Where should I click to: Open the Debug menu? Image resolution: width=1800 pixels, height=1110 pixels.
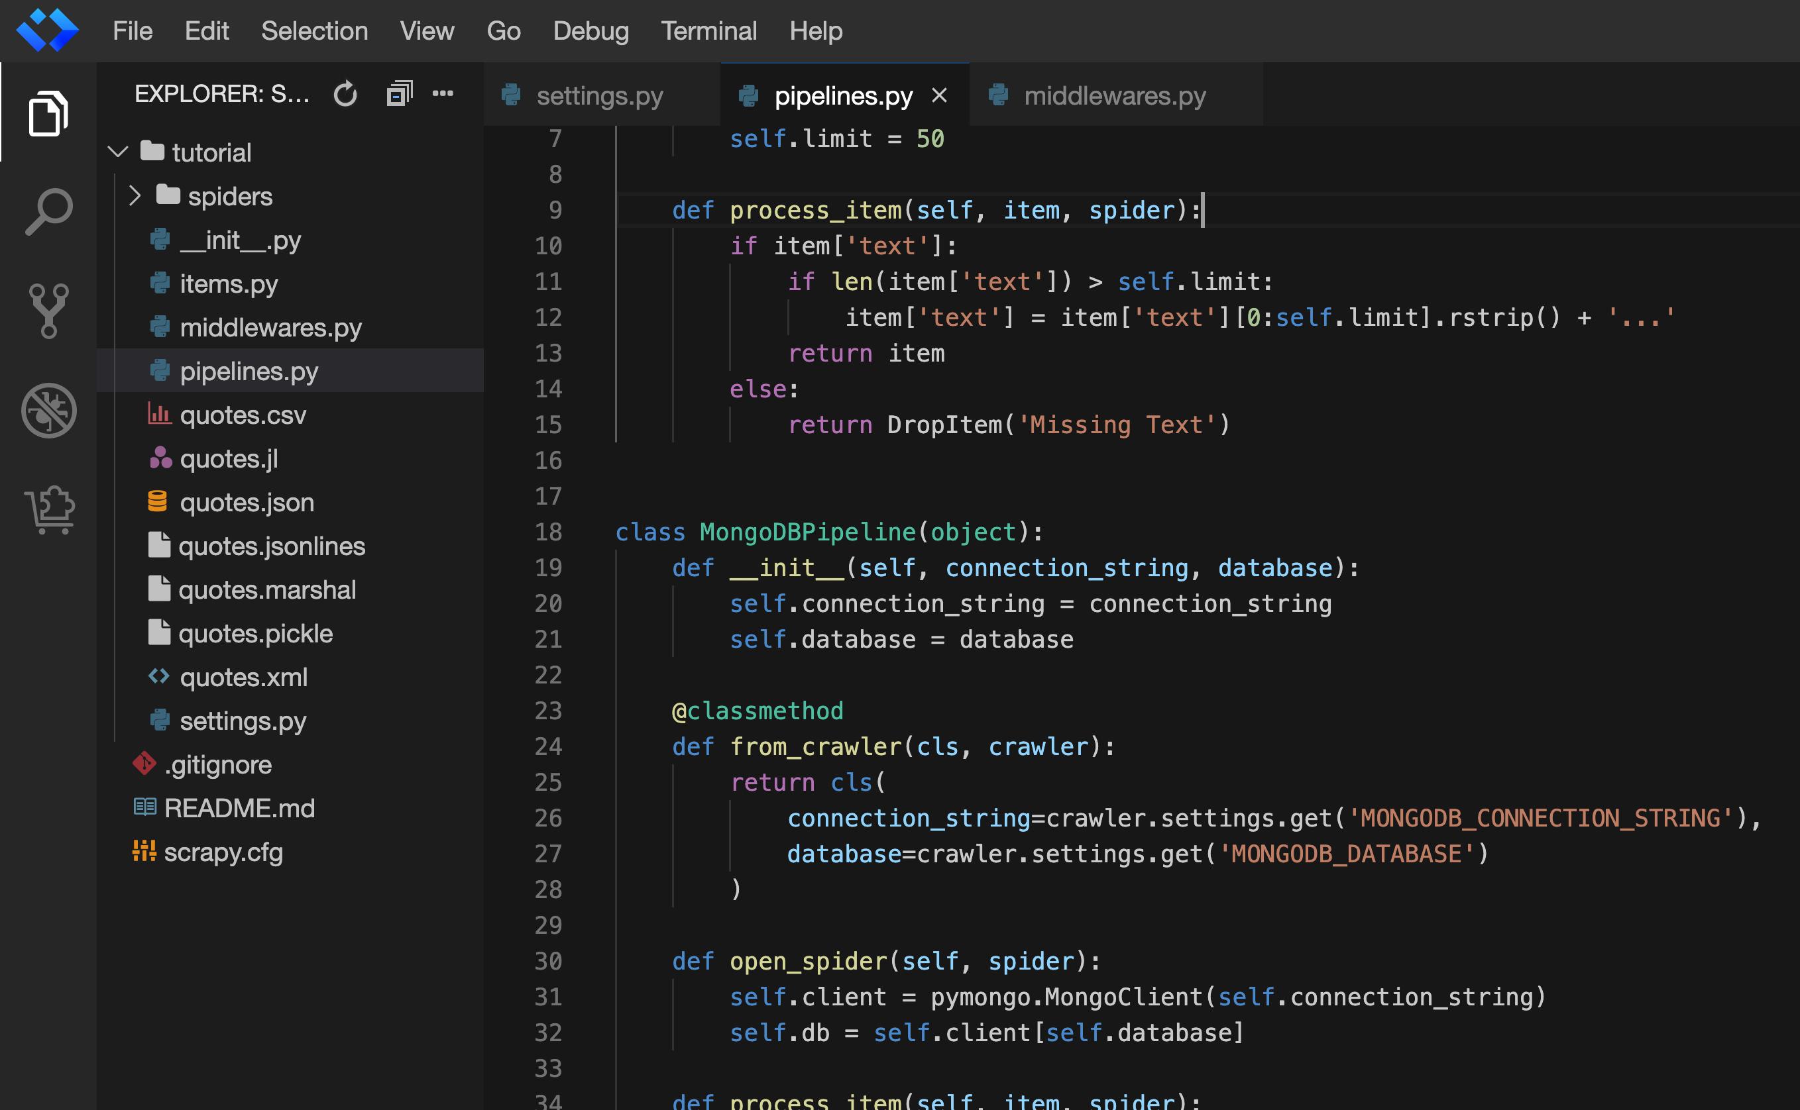[591, 31]
